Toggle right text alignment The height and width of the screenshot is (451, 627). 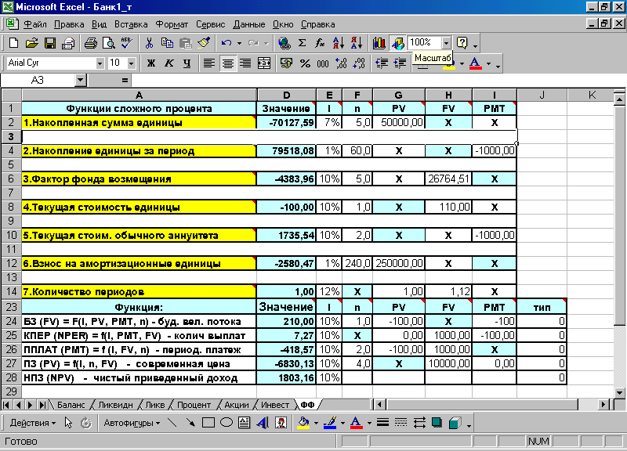(x=245, y=63)
